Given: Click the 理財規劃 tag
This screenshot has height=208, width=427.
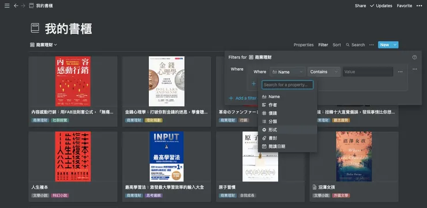Looking at the screenshot, I should pos(153,120).
